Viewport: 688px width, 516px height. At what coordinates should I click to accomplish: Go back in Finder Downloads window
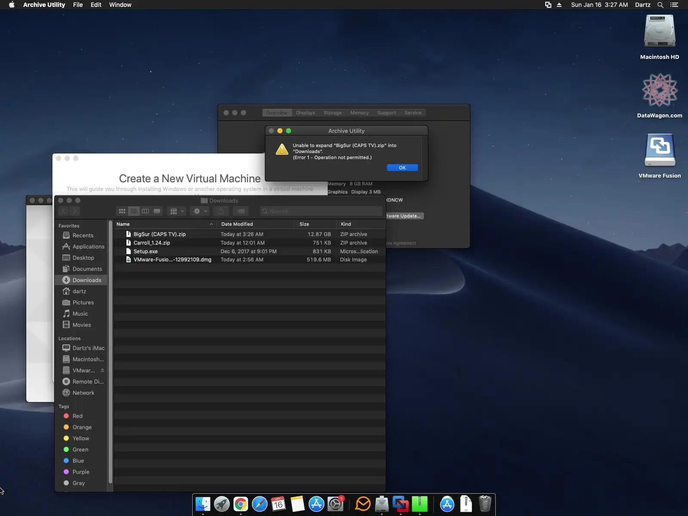(64, 211)
